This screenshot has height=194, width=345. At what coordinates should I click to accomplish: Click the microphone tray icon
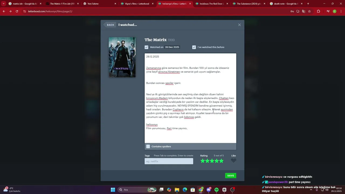[317, 190]
